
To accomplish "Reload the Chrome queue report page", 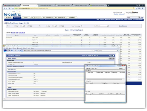I will pos(10,8).
